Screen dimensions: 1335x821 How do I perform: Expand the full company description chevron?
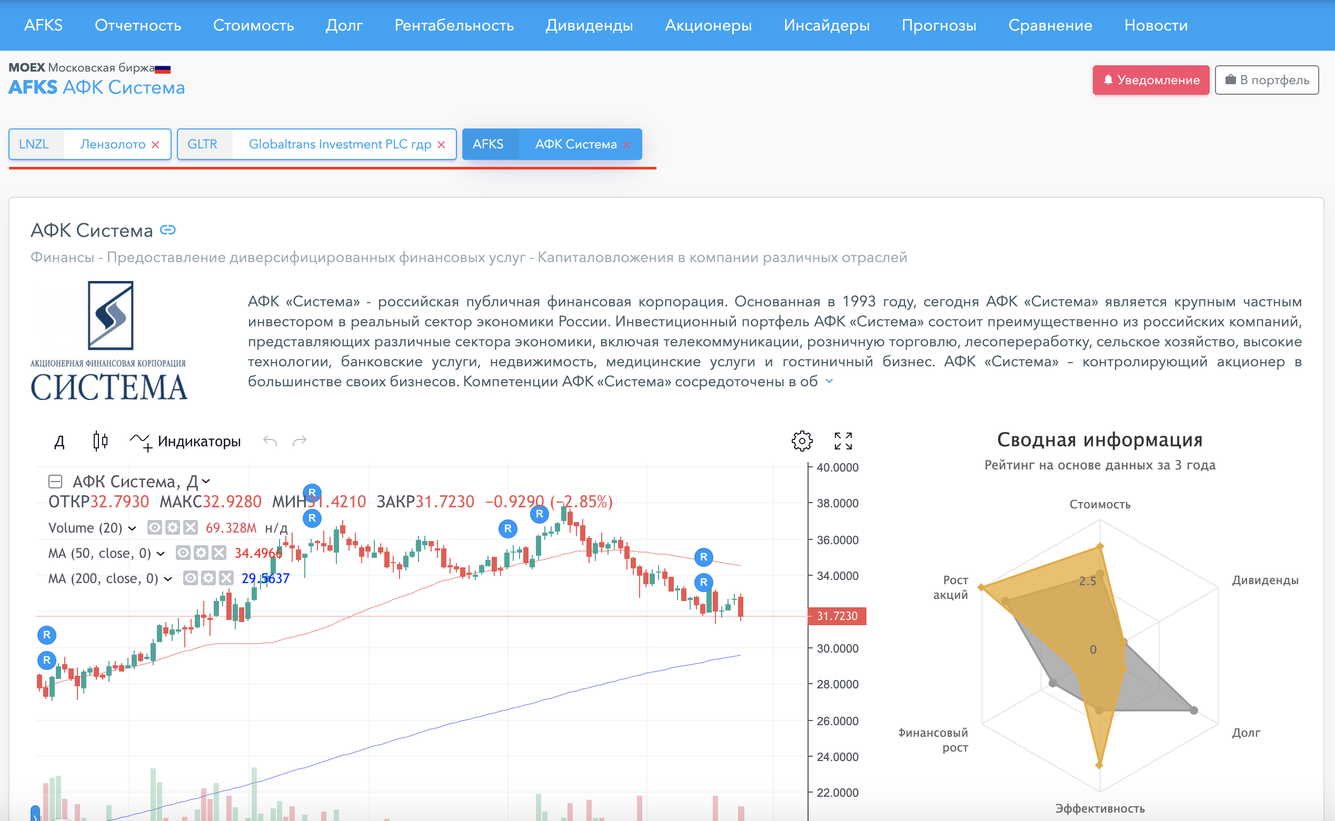(x=829, y=381)
